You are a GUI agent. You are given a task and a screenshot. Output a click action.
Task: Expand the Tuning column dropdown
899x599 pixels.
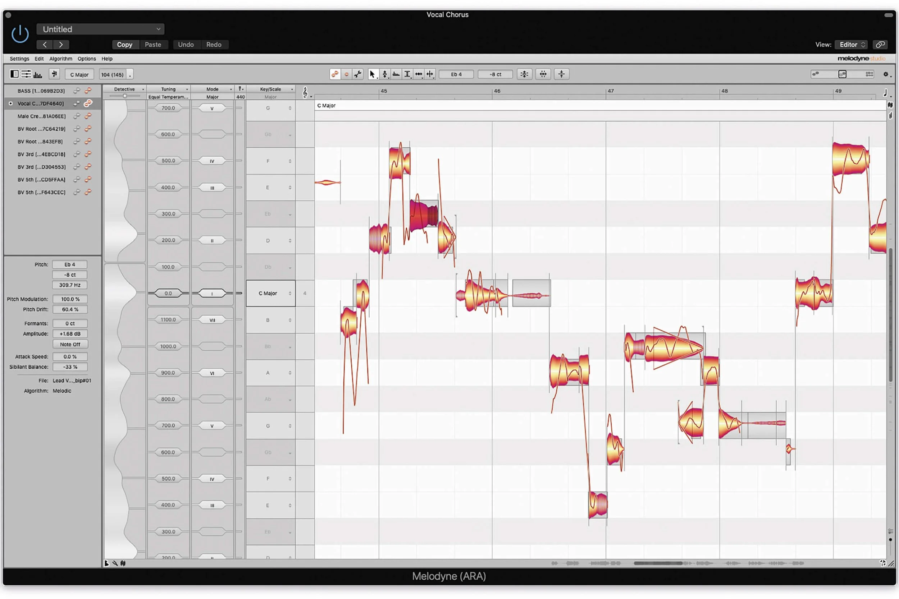click(169, 89)
